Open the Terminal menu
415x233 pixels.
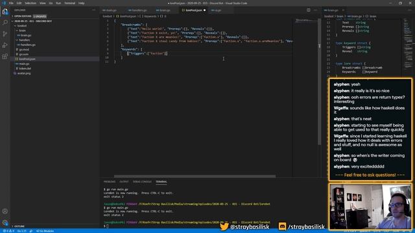[x=69, y=3]
